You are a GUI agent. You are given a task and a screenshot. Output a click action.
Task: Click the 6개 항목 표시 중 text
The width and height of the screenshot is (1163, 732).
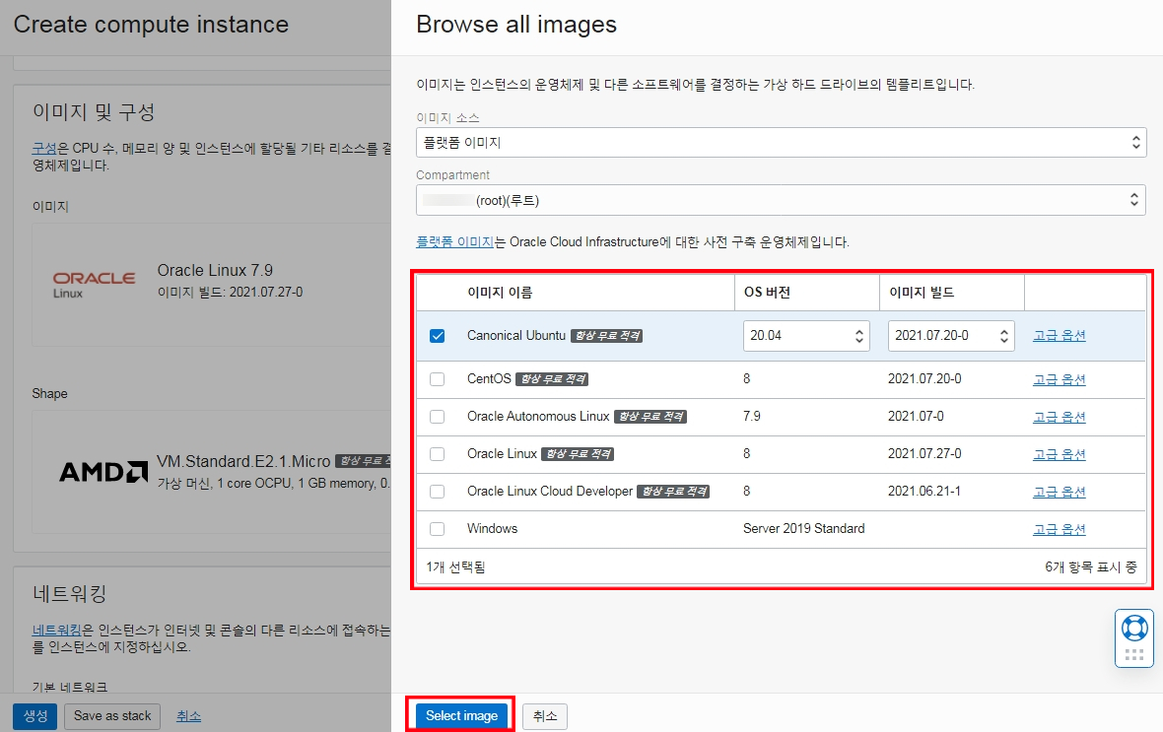coord(1090,567)
